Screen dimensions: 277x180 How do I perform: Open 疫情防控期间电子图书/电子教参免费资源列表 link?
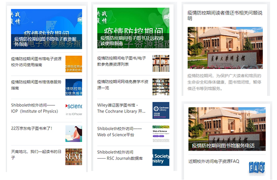[122, 61]
